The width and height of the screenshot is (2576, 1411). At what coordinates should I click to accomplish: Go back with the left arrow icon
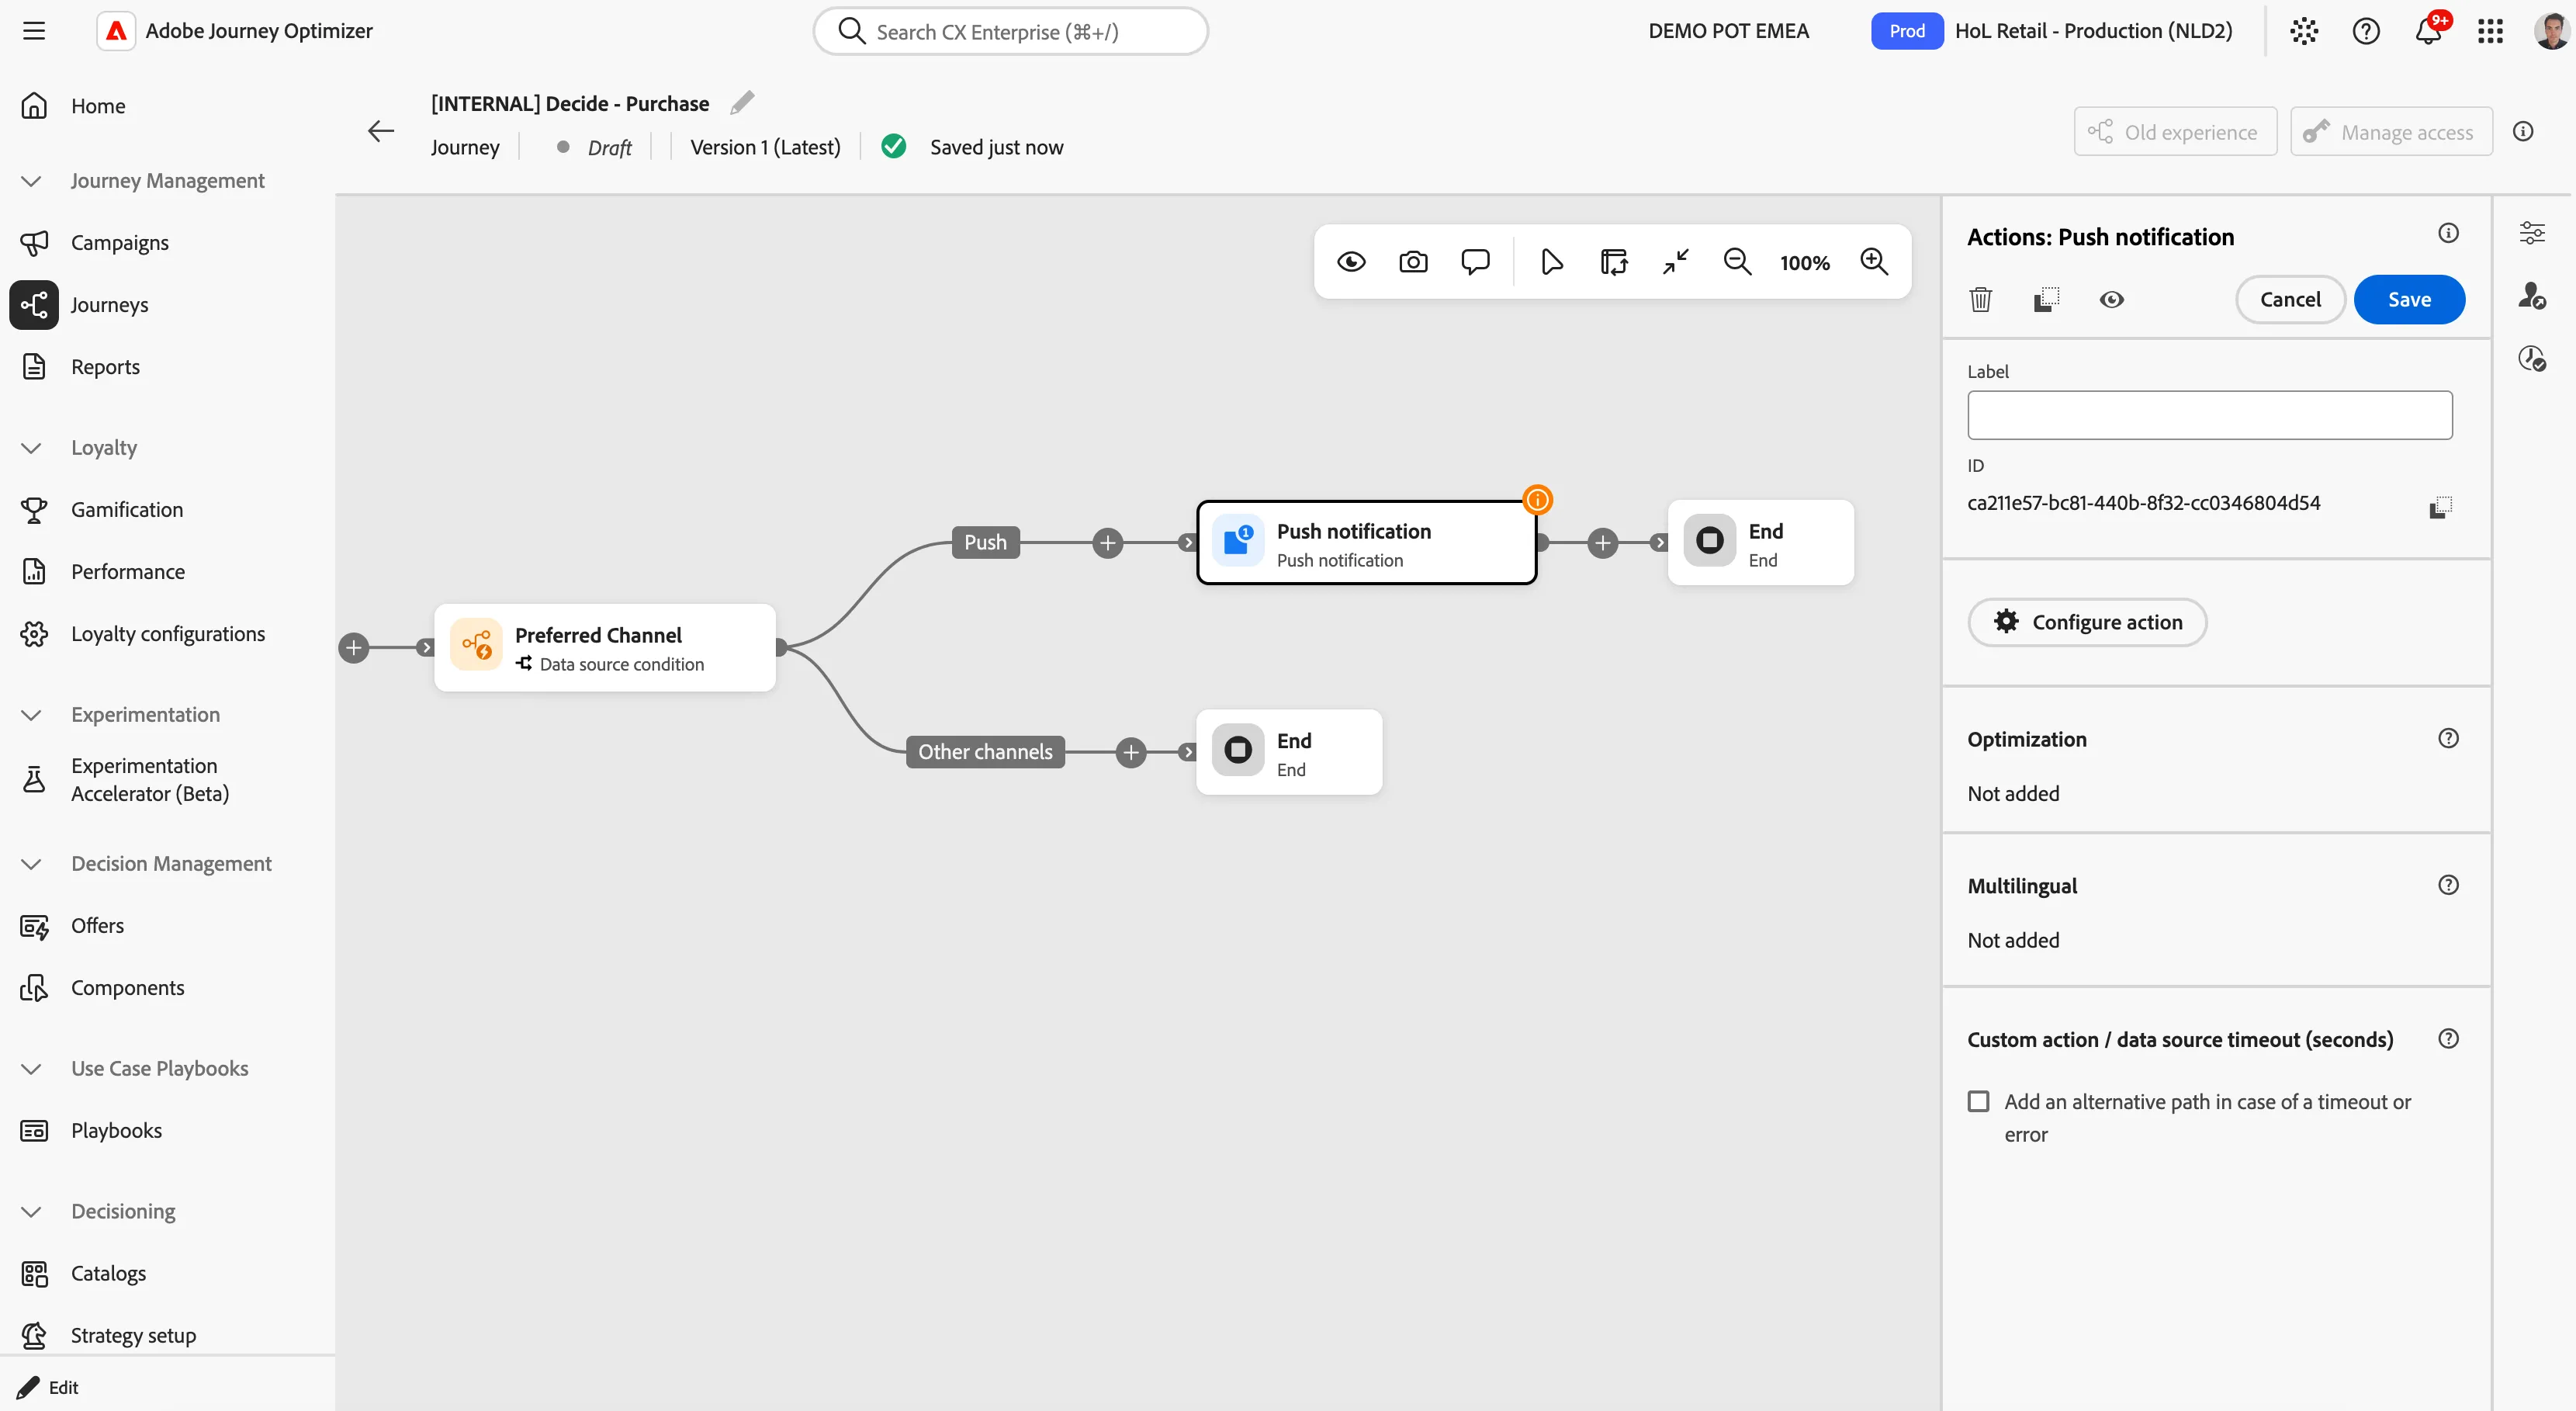click(x=381, y=131)
